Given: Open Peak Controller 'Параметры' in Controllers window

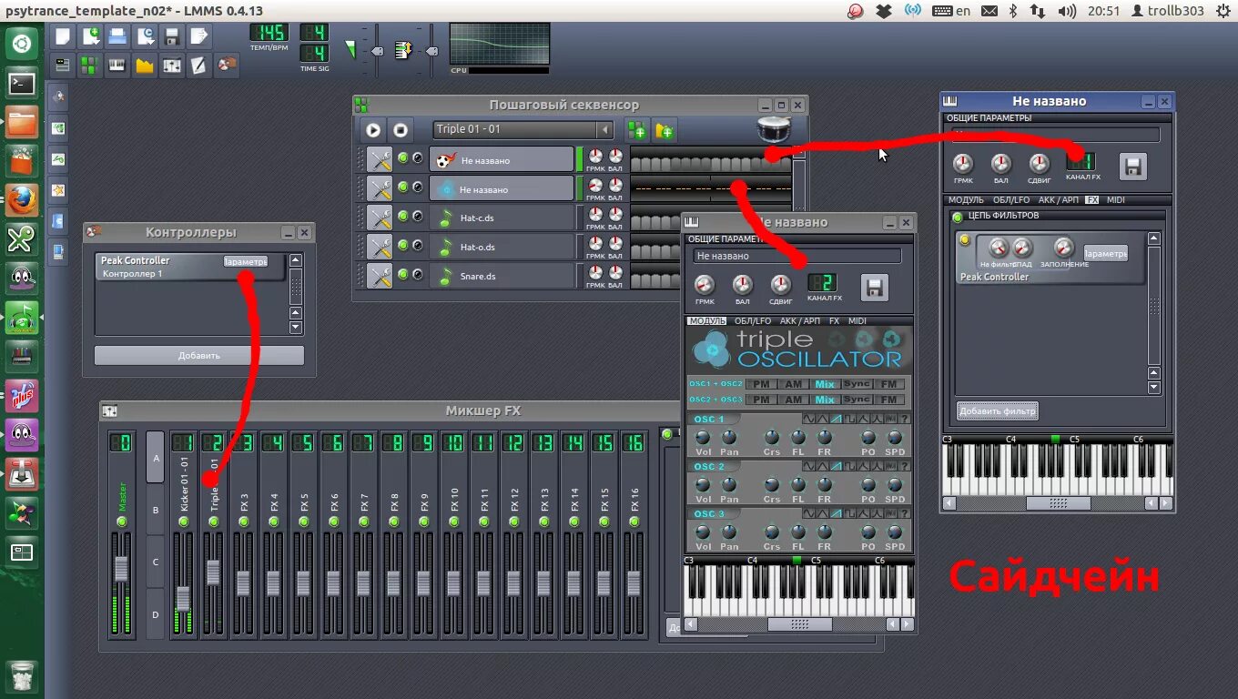Looking at the screenshot, I should pos(246,261).
